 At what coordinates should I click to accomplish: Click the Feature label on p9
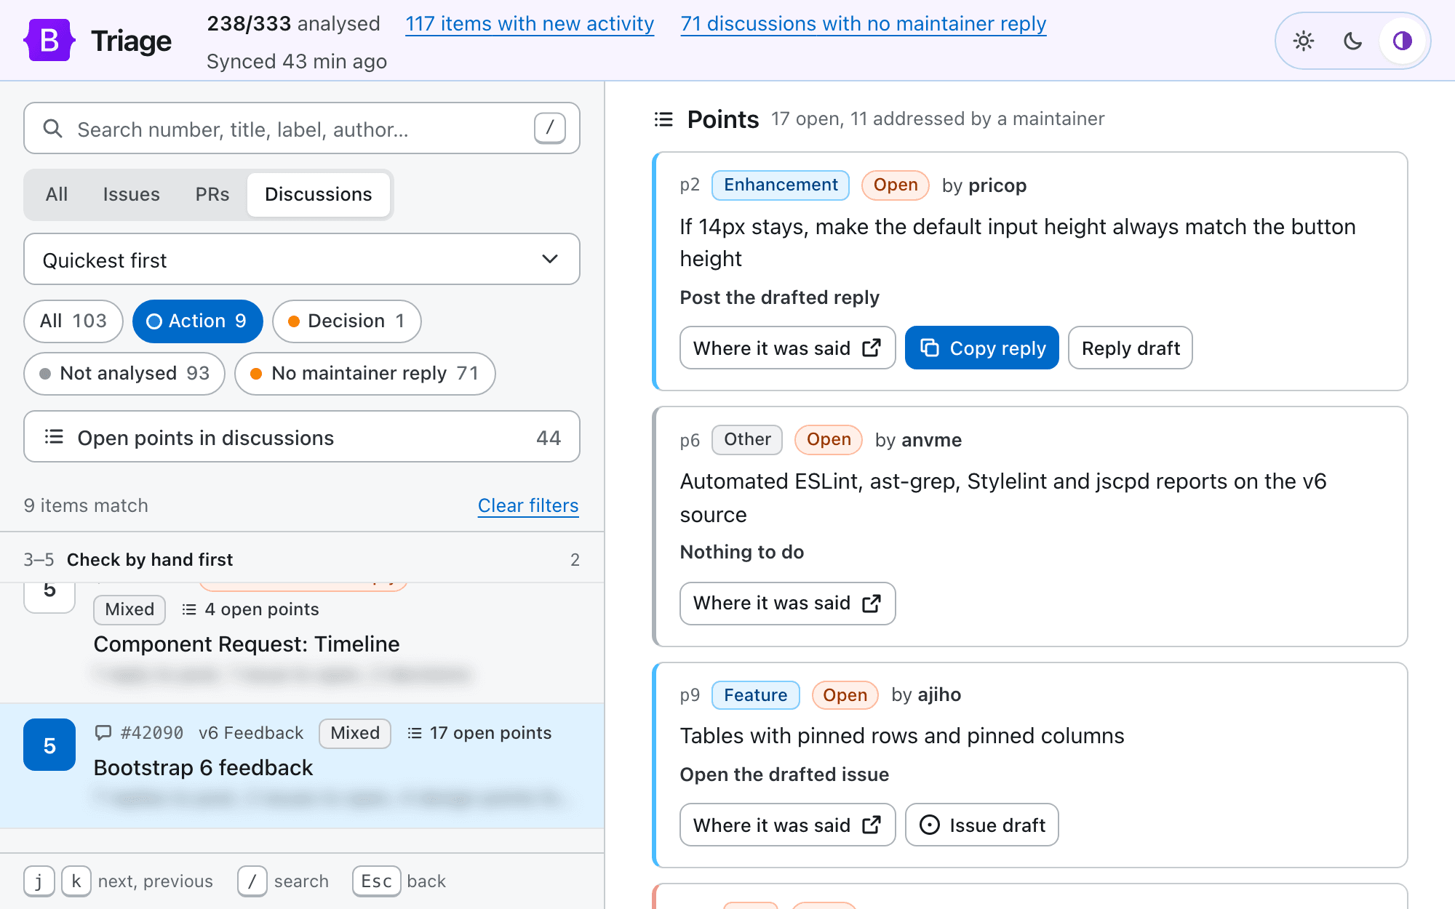755,695
